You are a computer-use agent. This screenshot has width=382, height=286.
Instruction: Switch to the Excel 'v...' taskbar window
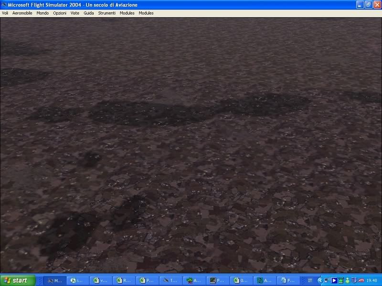pyautogui.click(x=100, y=281)
